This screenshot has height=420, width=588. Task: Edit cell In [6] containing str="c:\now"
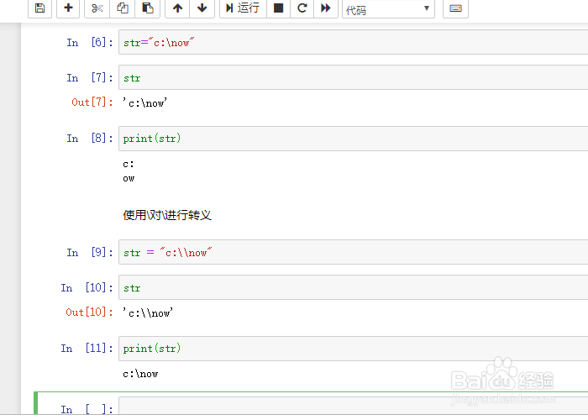click(354, 42)
